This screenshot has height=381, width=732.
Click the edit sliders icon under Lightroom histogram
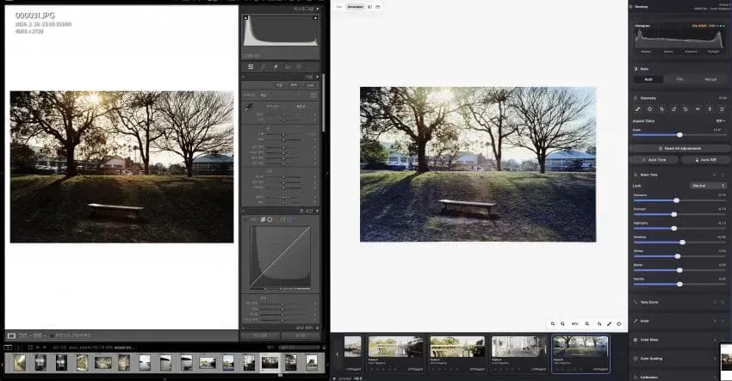(x=251, y=67)
